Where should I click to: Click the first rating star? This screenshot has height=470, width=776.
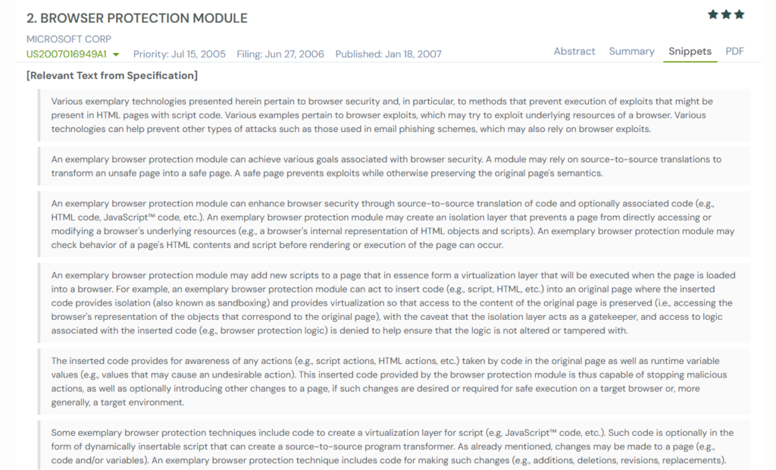713,14
